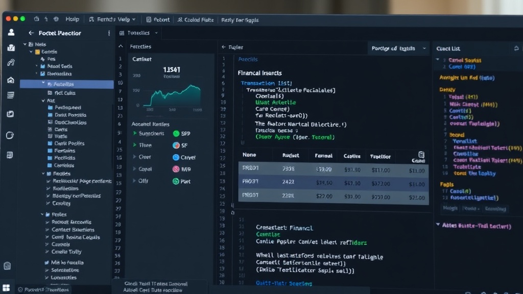
Task: Click the blue color dot in Choer row
Action: [176, 157]
